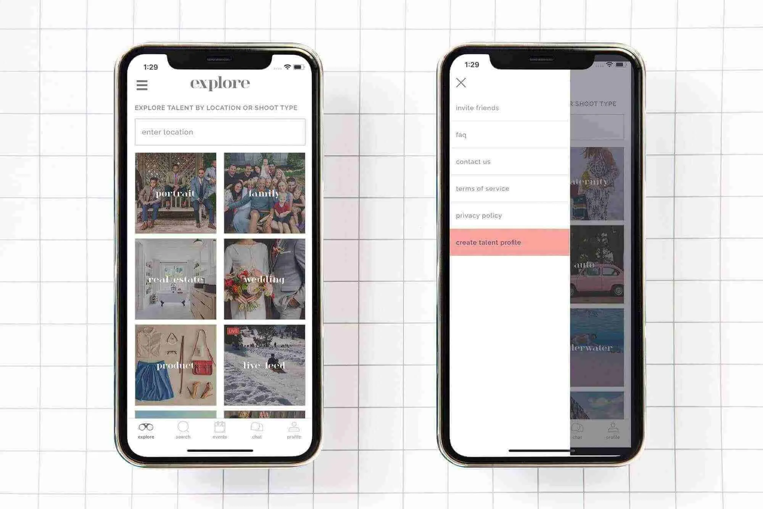Select the portrait shoot type
This screenshot has width=763, height=509.
[174, 193]
